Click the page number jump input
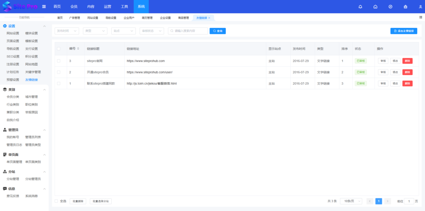 pos(409,201)
